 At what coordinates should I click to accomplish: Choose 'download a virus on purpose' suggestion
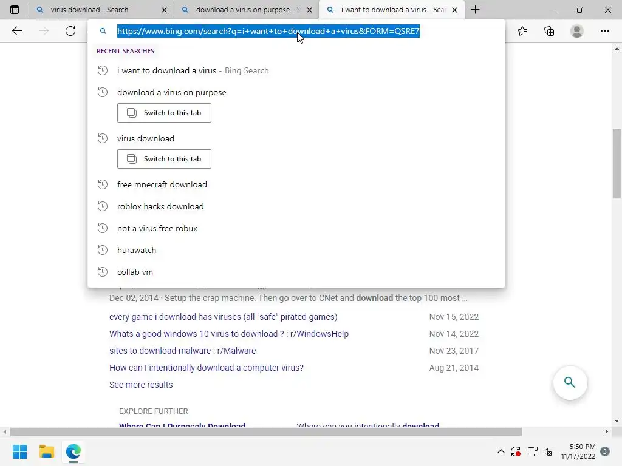pyautogui.click(x=296, y=92)
